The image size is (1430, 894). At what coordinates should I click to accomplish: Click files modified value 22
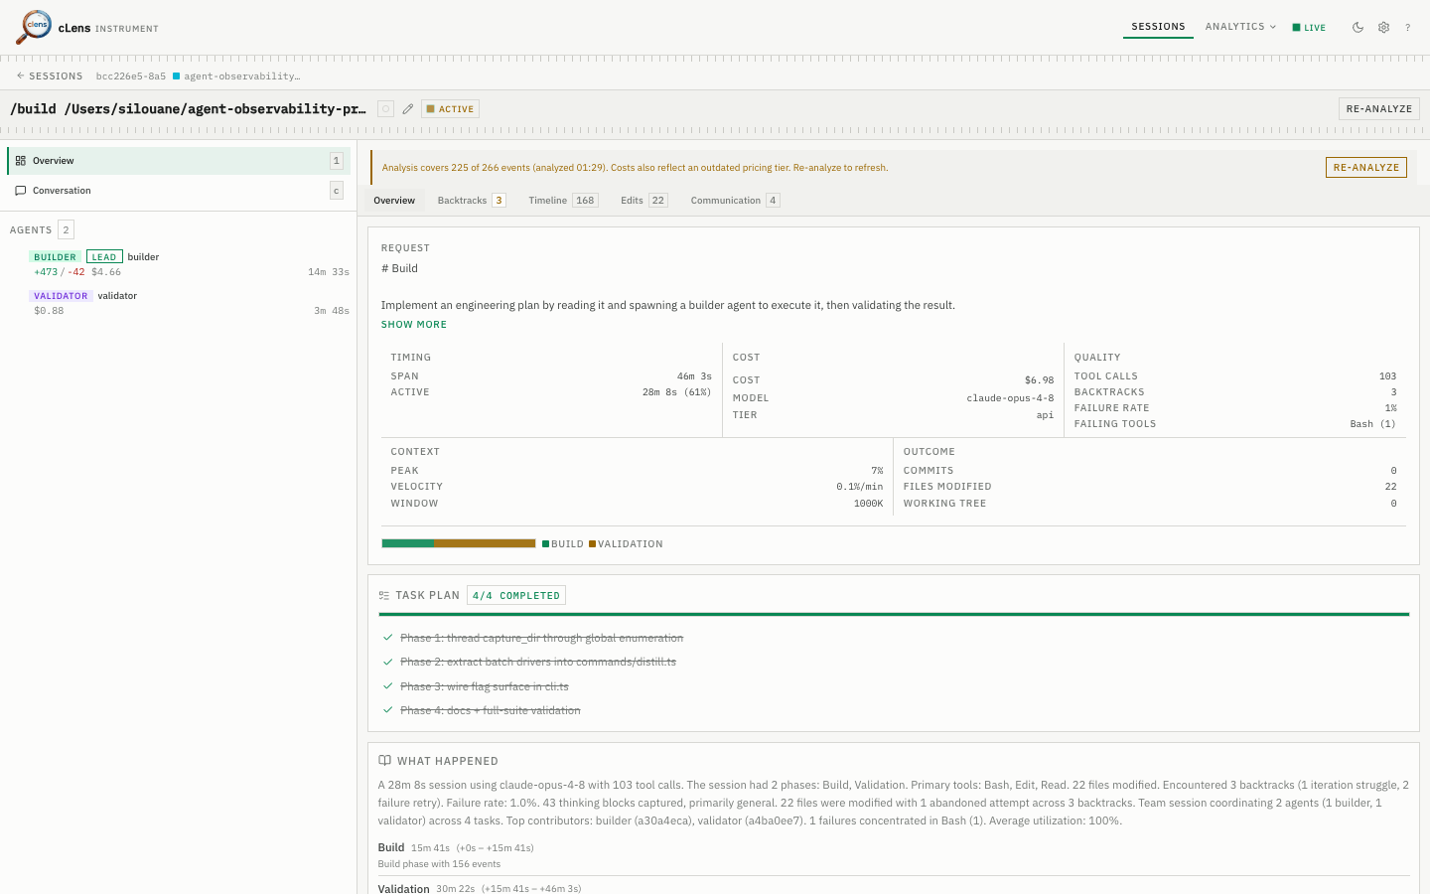[x=1390, y=487]
